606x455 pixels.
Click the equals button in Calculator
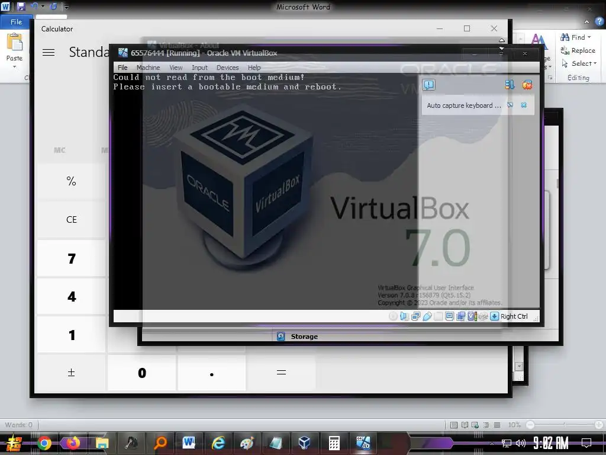pos(281,373)
